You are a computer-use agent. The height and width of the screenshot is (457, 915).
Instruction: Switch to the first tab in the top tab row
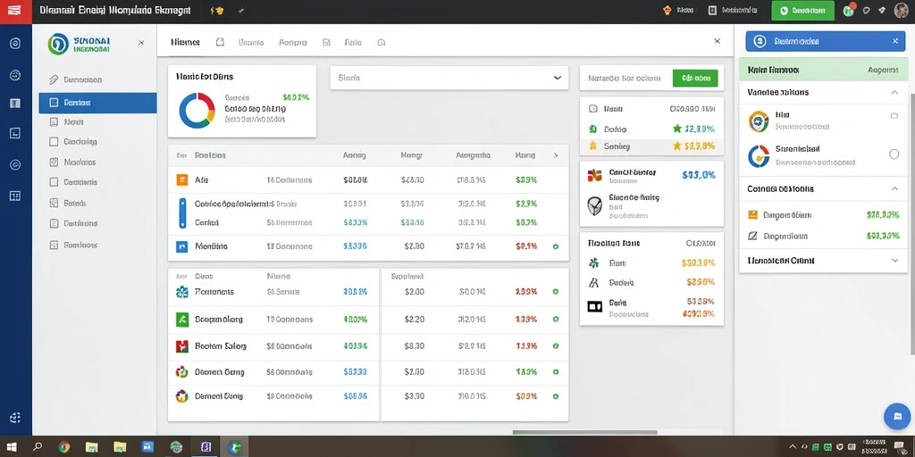185,43
